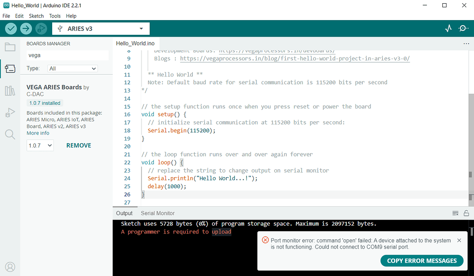Open the Sketchbook sidebar panel
The height and width of the screenshot is (276, 474).
10,46
